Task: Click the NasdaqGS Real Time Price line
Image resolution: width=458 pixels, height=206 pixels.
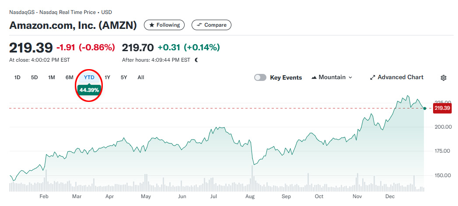Action: click(60, 12)
